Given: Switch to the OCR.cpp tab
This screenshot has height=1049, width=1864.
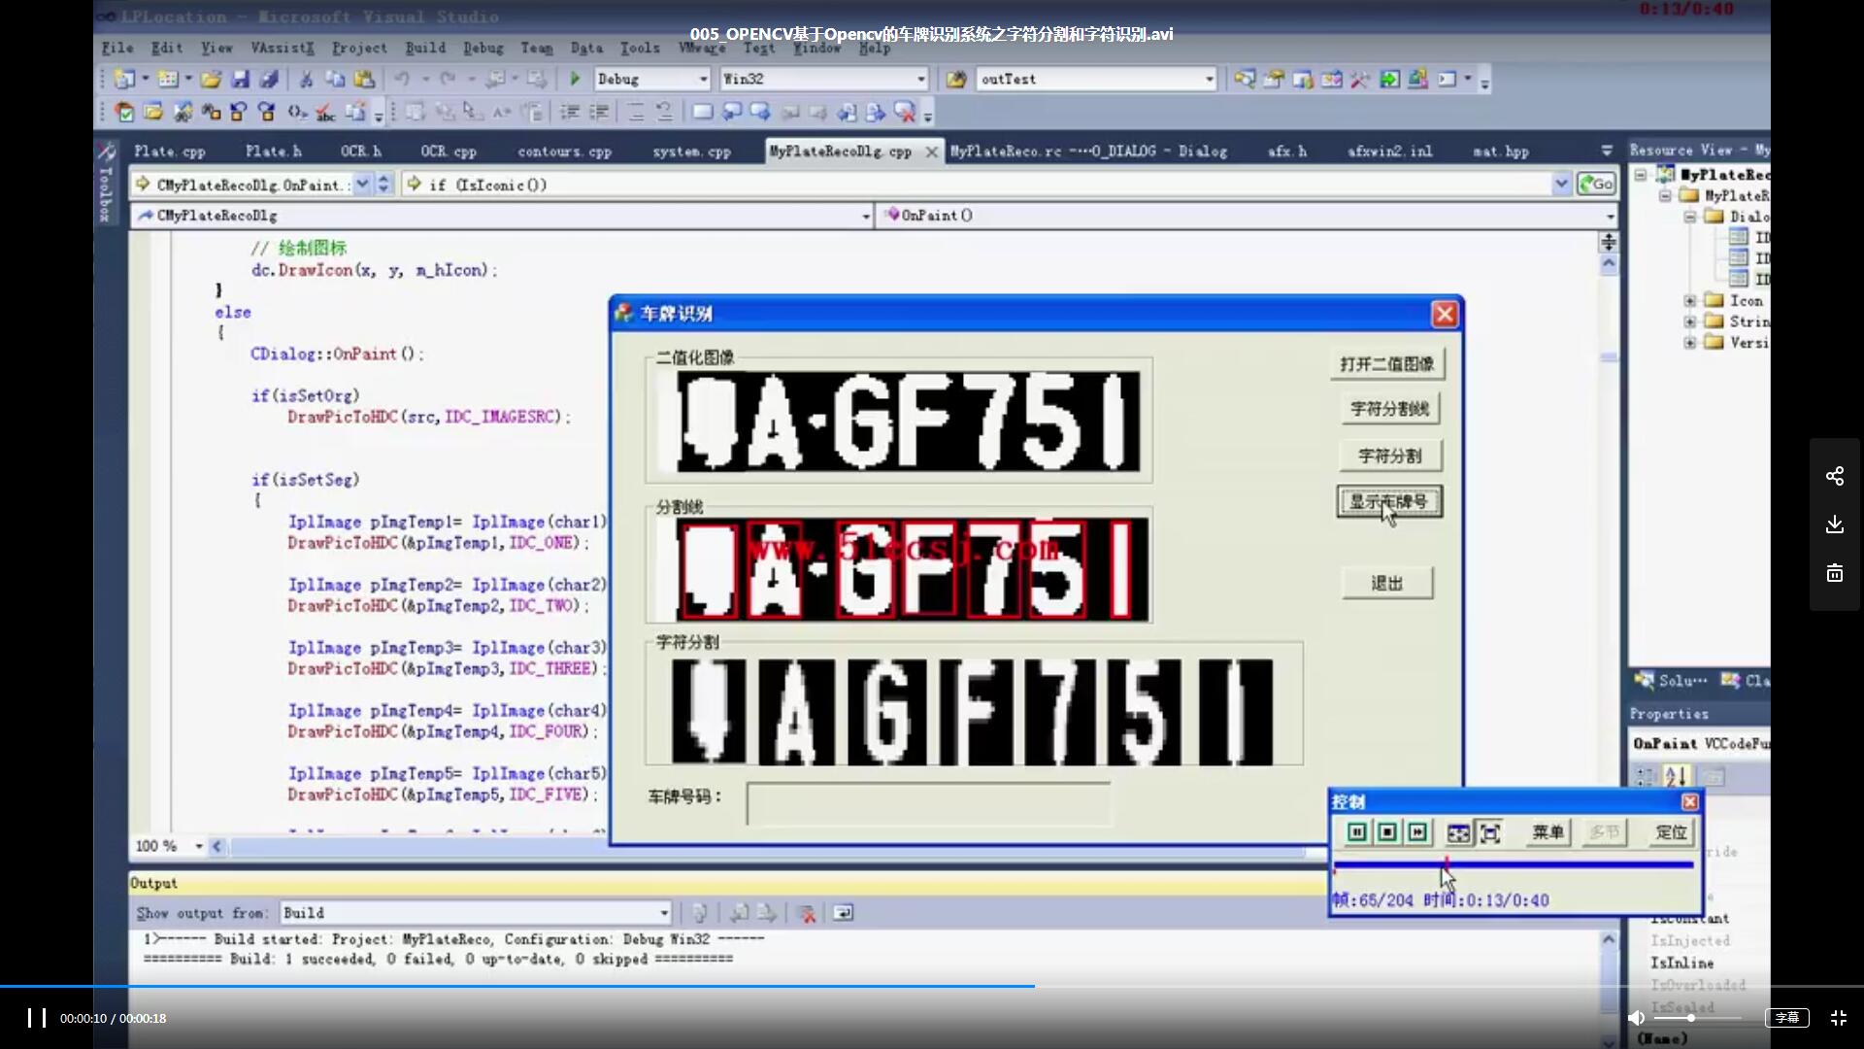Looking at the screenshot, I should (449, 152).
